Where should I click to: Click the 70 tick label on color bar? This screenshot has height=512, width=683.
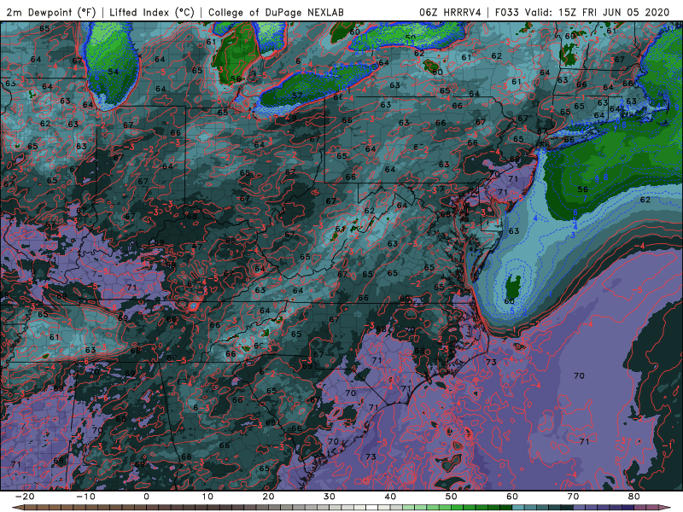pyautogui.click(x=573, y=497)
